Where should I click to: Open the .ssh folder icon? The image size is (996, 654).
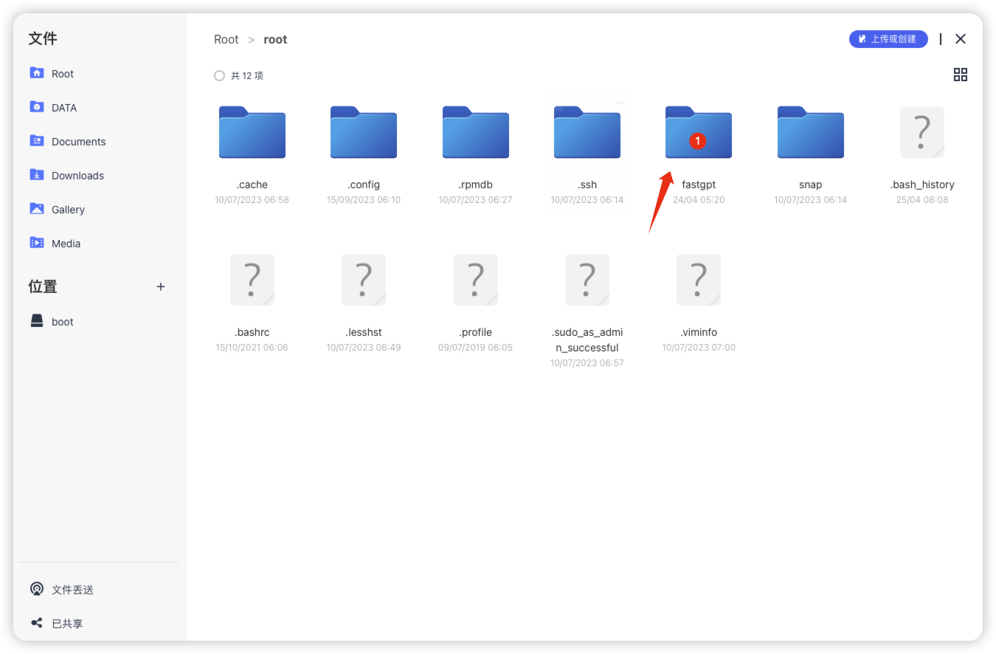click(x=587, y=132)
